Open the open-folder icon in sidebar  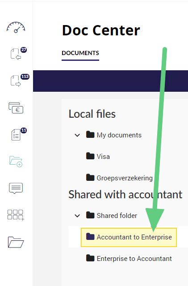16,242
